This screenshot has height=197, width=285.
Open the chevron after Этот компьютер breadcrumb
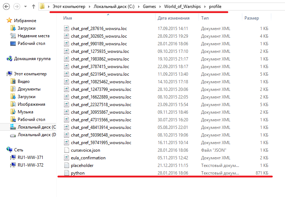click(90, 7)
